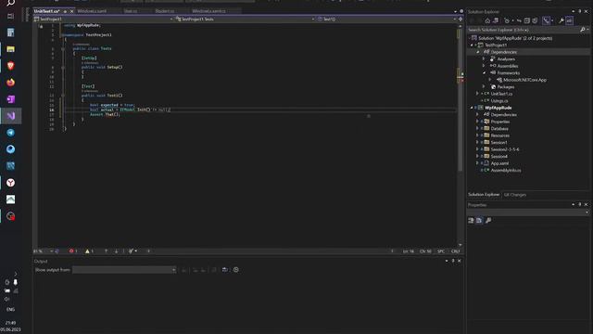
Task: Collapse the Frameworks node
Action: click(x=484, y=72)
